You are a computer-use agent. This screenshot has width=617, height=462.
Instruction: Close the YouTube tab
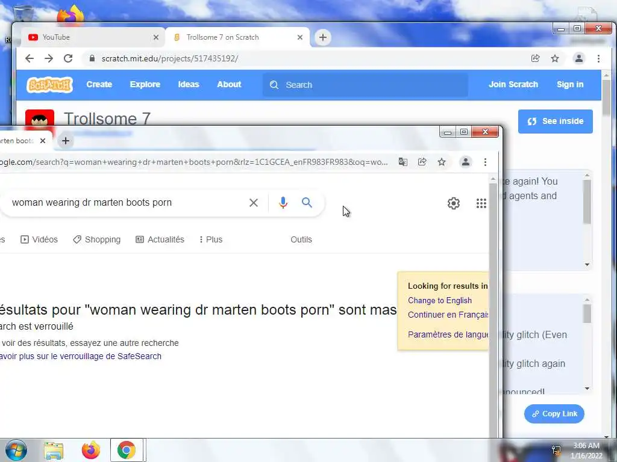tap(156, 37)
